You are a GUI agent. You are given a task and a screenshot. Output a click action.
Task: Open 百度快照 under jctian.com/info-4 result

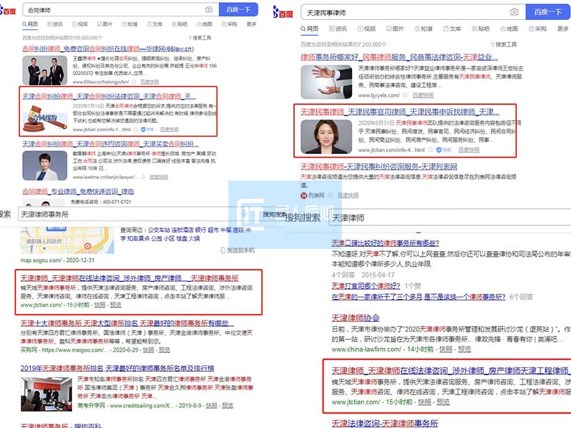(x=469, y=150)
